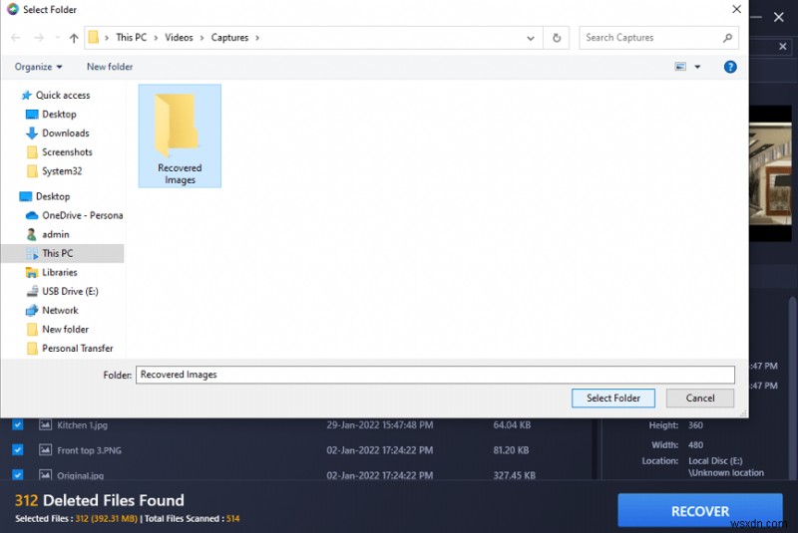Uncheck Front top 3.PNG in recovery list

[x=18, y=449]
